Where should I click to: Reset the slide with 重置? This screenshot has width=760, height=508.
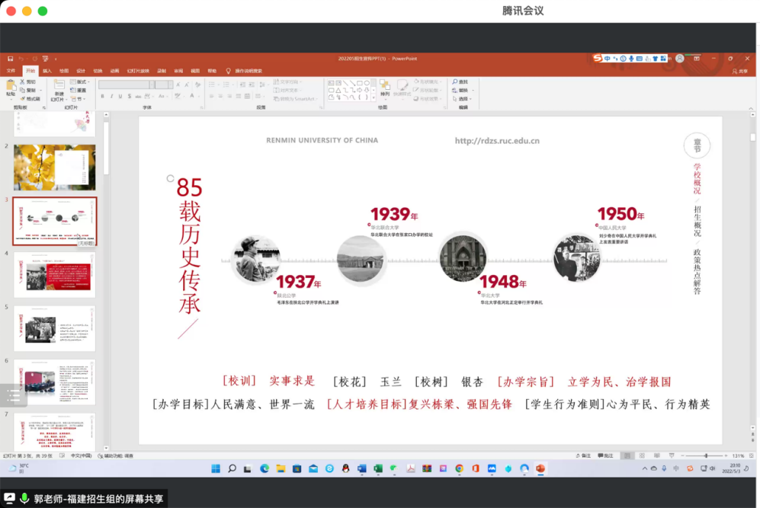(x=78, y=91)
